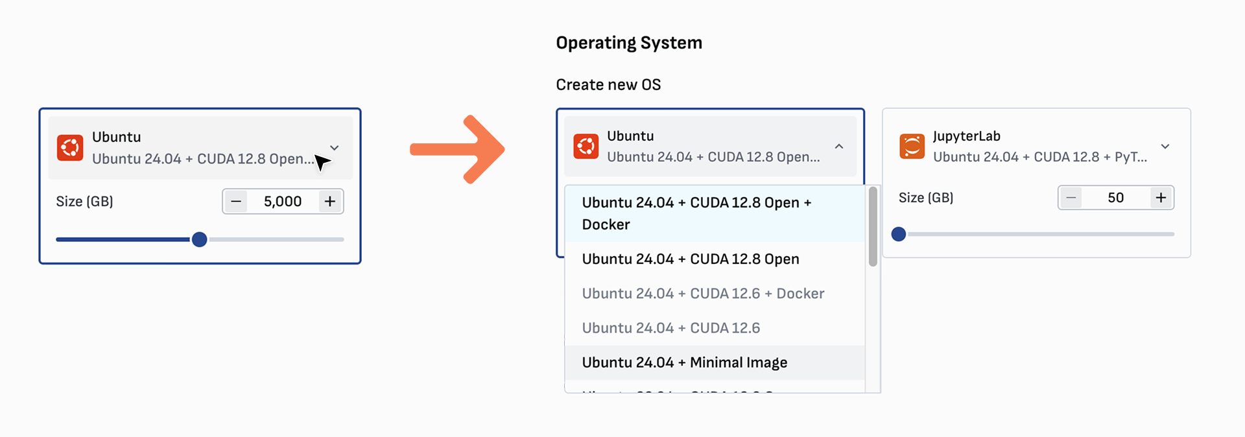Collapse the open Ubuntu dropdown chevron

click(839, 147)
